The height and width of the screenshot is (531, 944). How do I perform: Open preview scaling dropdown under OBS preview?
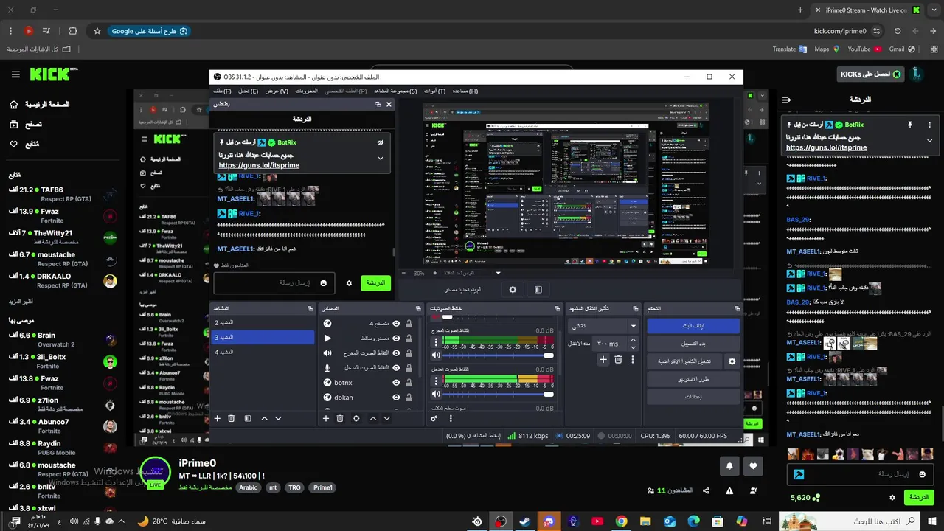coord(499,273)
